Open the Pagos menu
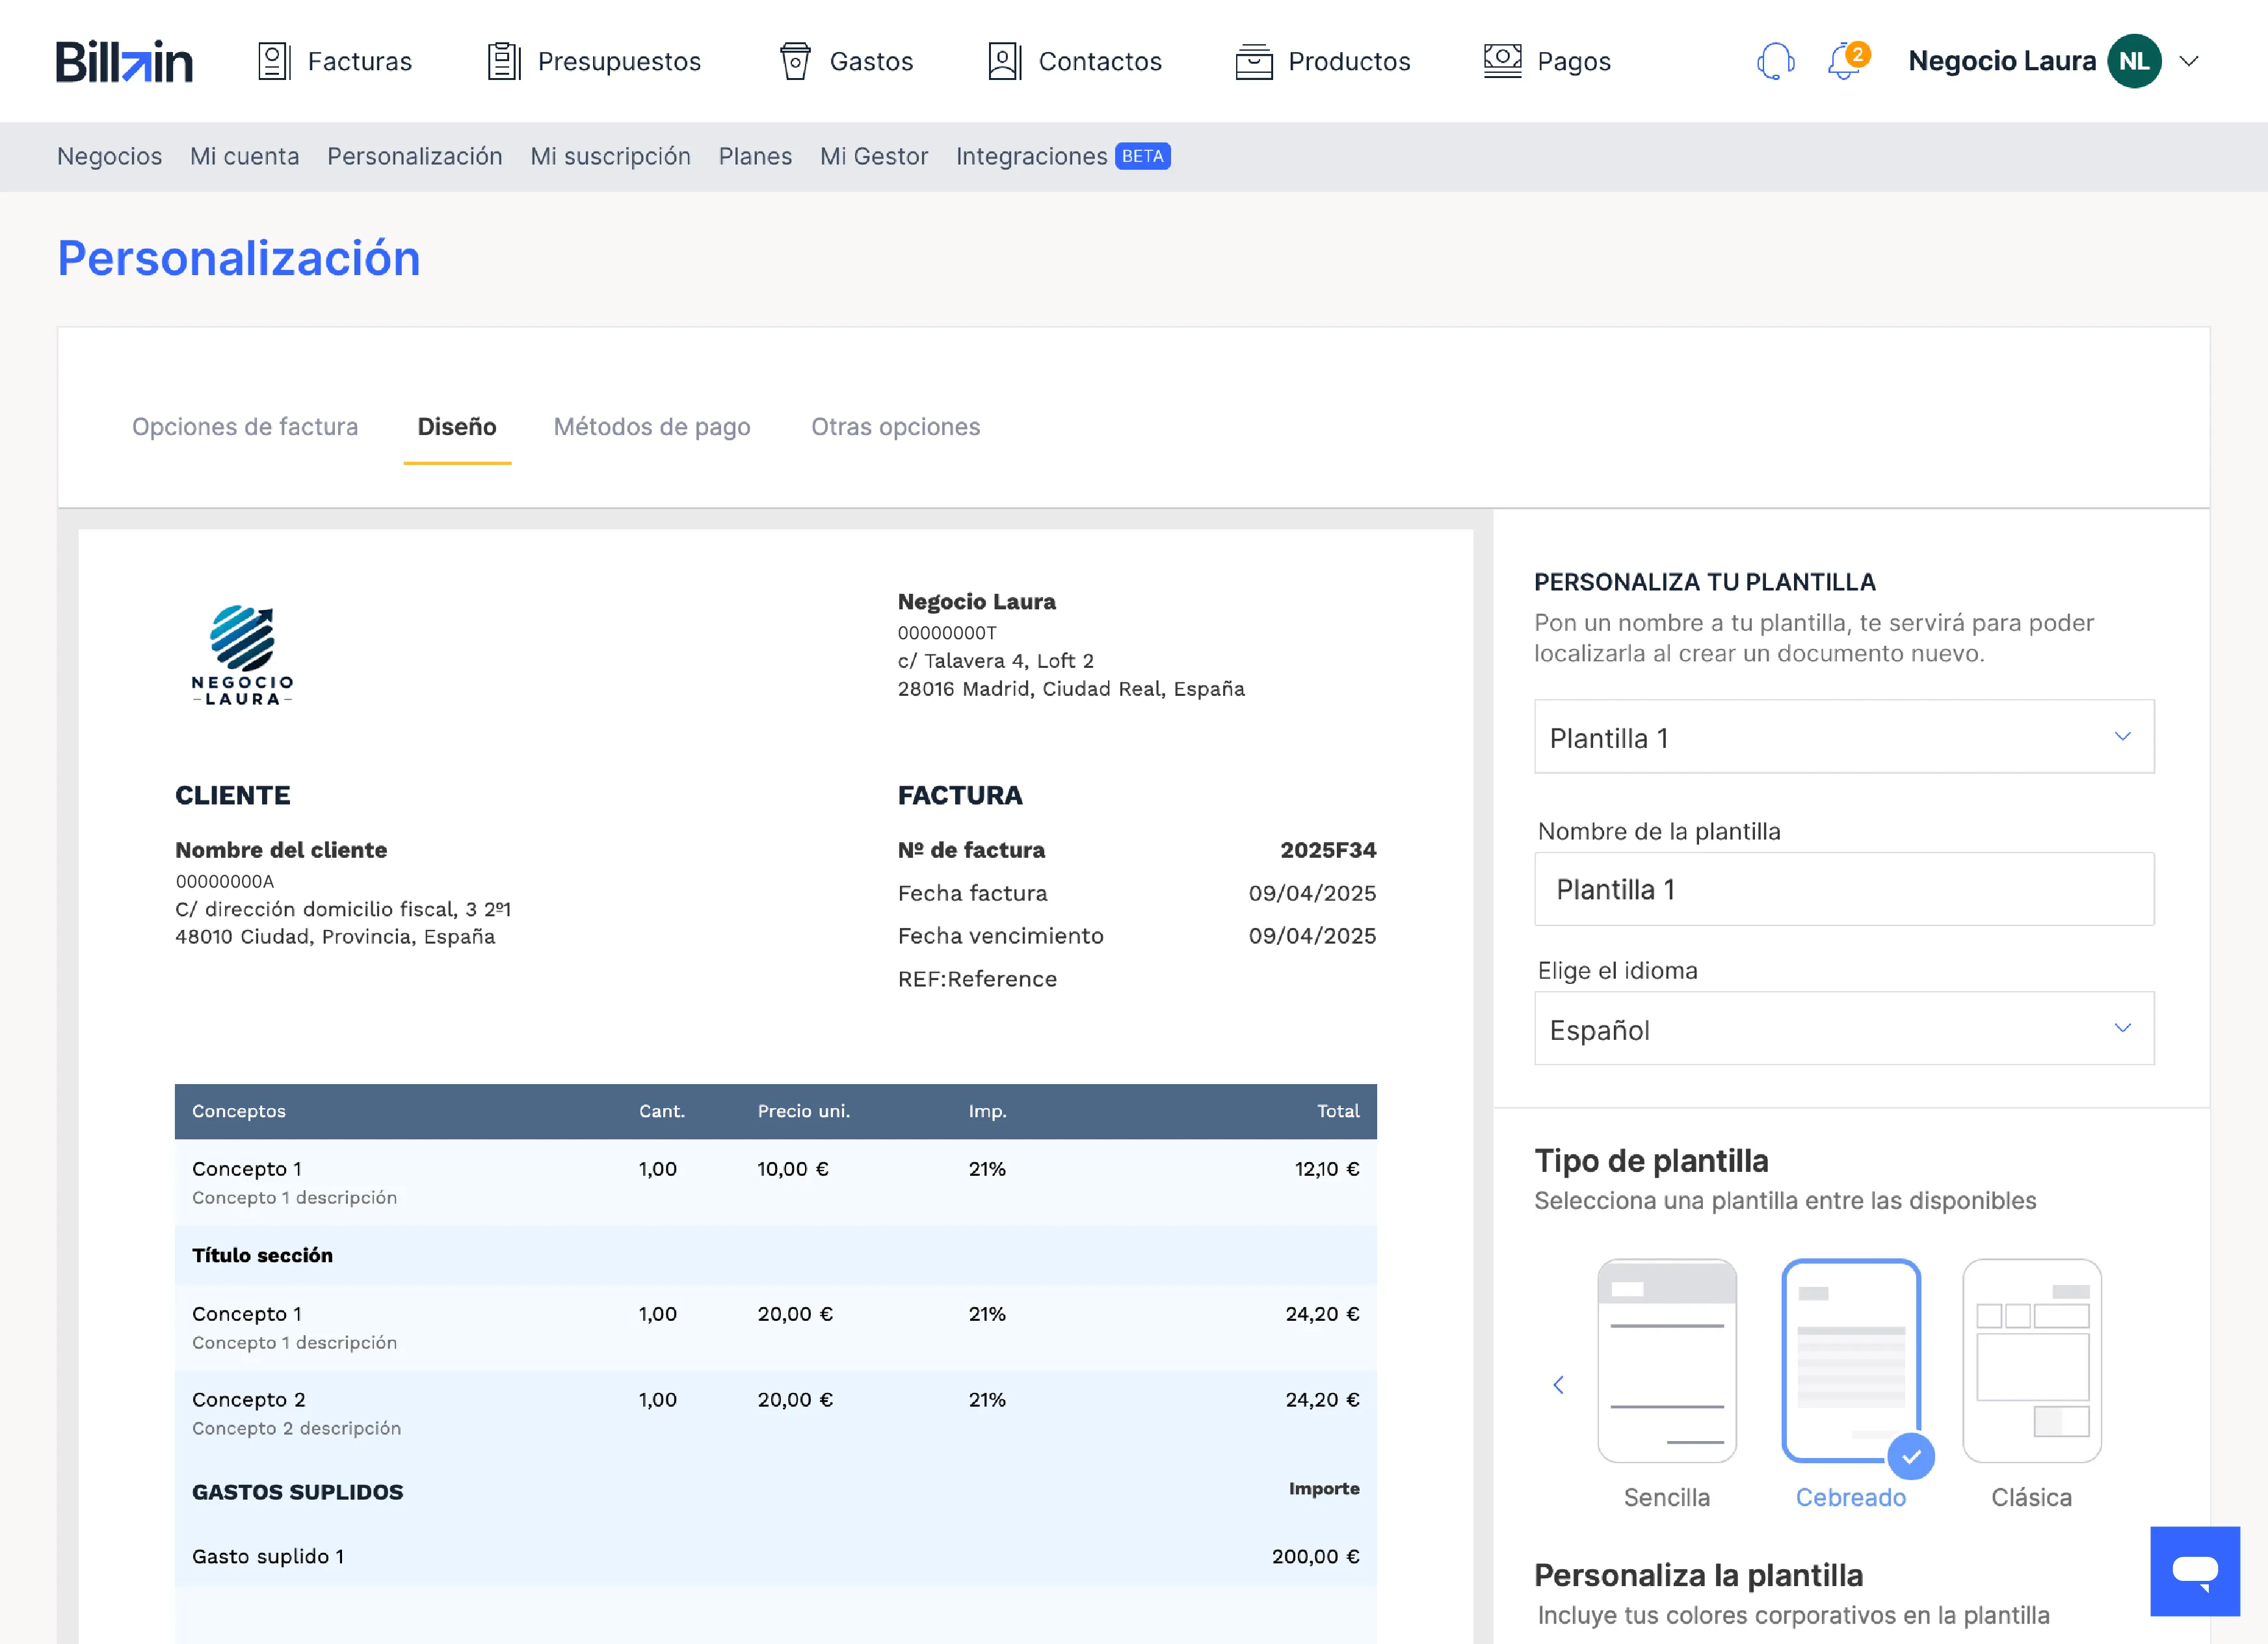The height and width of the screenshot is (1644, 2268). coord(1547,61)
